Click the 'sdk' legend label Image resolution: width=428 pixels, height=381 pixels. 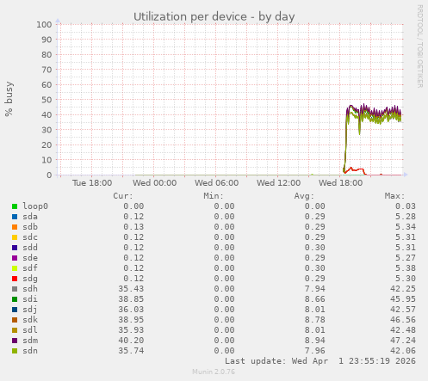[x=30, y=320]
